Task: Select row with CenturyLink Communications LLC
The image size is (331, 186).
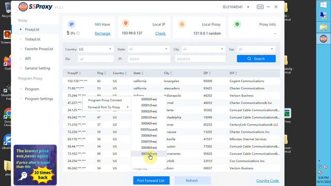Action: pos(171,125)
